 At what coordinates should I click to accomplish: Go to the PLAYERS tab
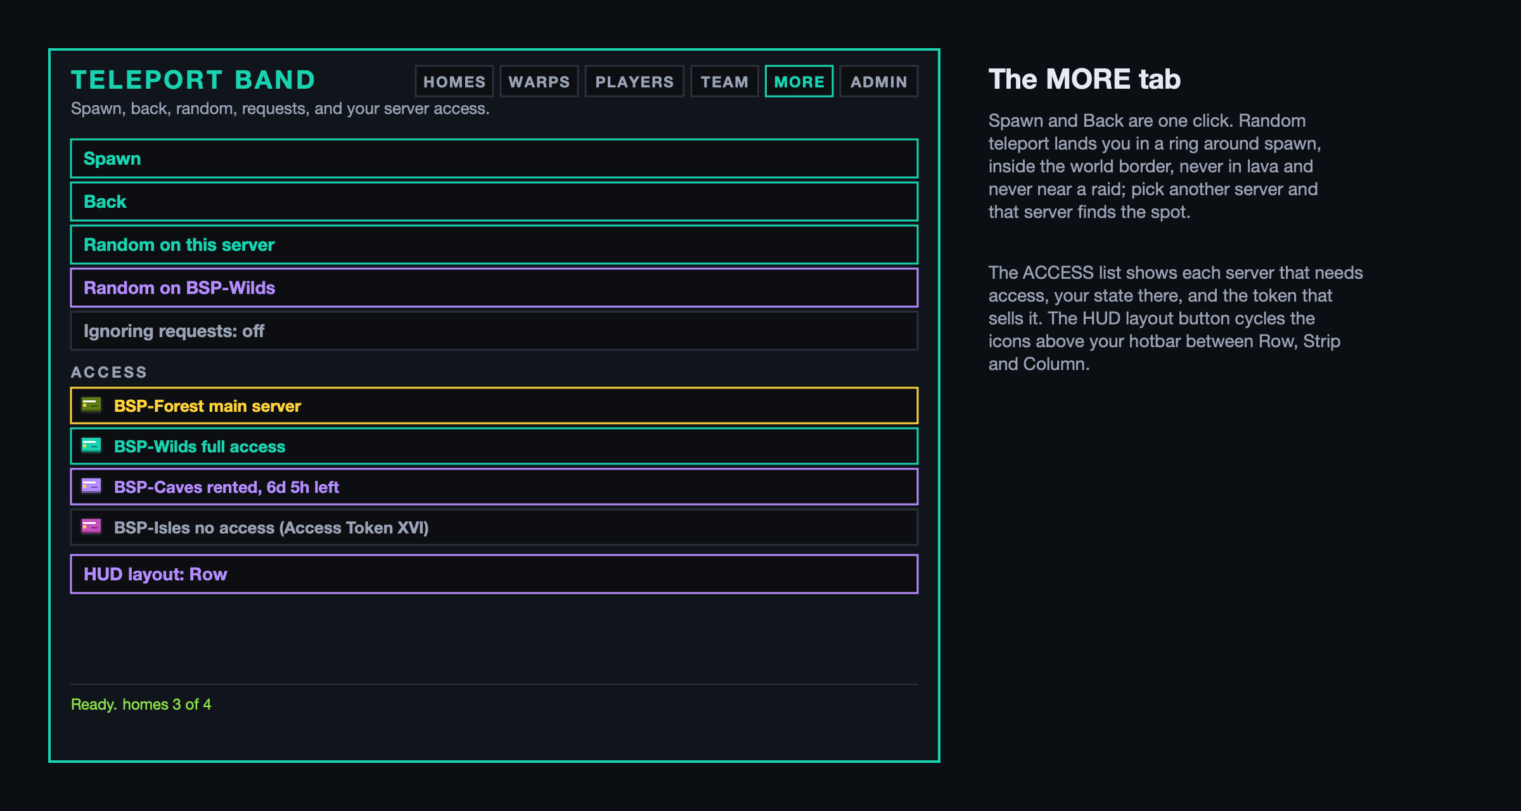point(634,82)
